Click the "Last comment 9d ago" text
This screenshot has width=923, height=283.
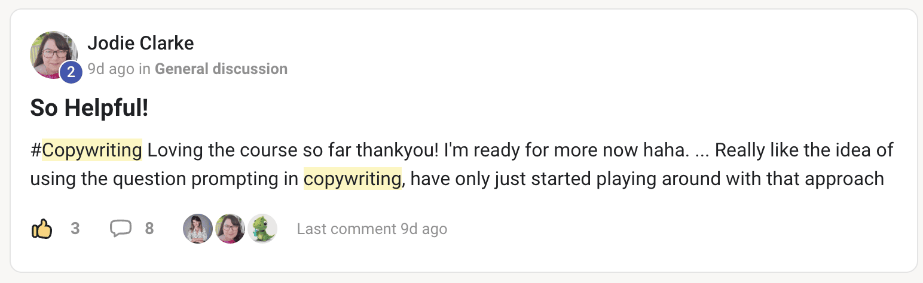372,229
